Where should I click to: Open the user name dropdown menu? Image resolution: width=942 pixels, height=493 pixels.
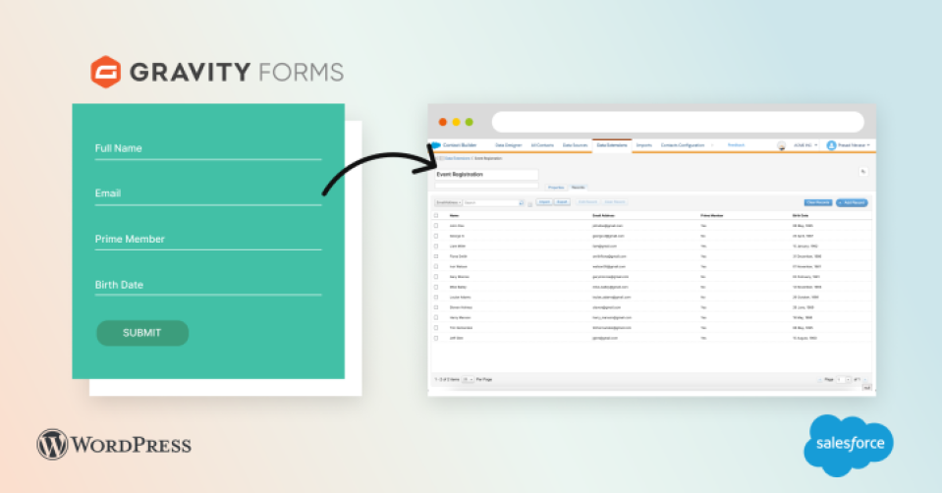[x=854, y=145]
